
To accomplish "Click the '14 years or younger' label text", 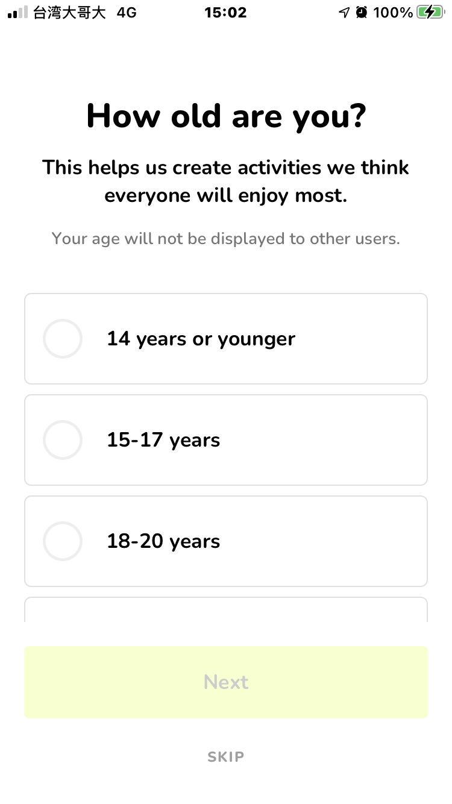I will (x=201, y=339).
